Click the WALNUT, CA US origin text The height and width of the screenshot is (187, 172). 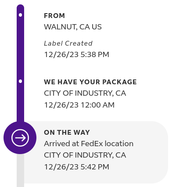pyautogui.click(x=73, y=27)
